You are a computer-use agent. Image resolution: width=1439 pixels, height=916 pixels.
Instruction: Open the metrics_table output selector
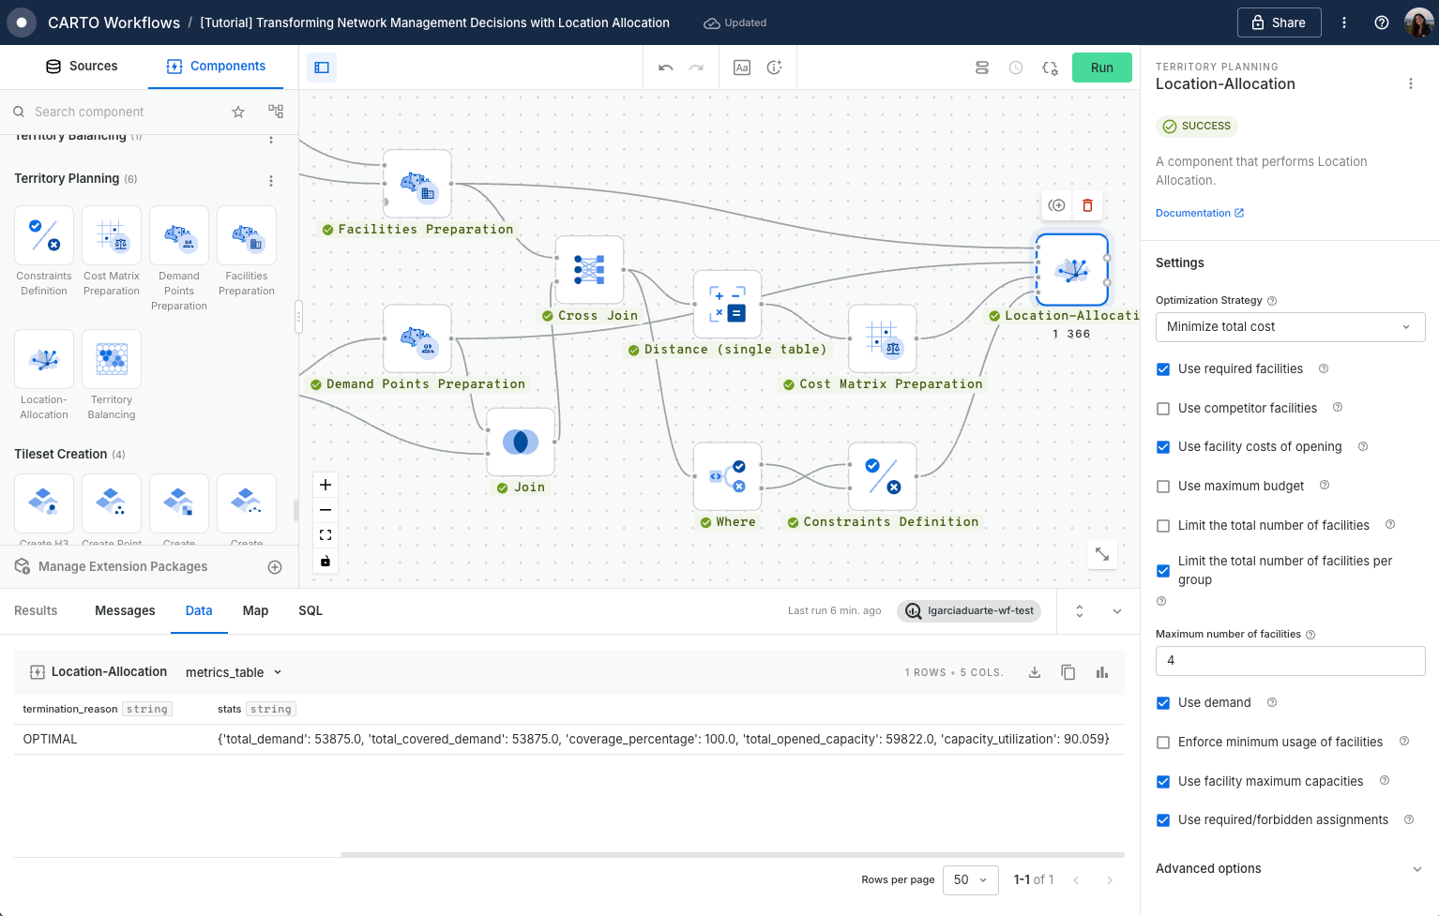tap(234, 672)
